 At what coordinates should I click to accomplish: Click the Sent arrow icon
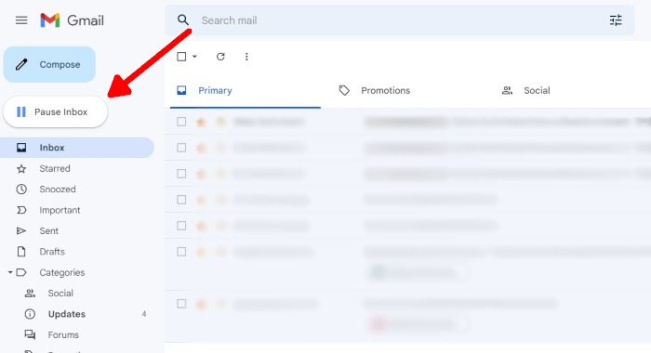click(21, 230)
